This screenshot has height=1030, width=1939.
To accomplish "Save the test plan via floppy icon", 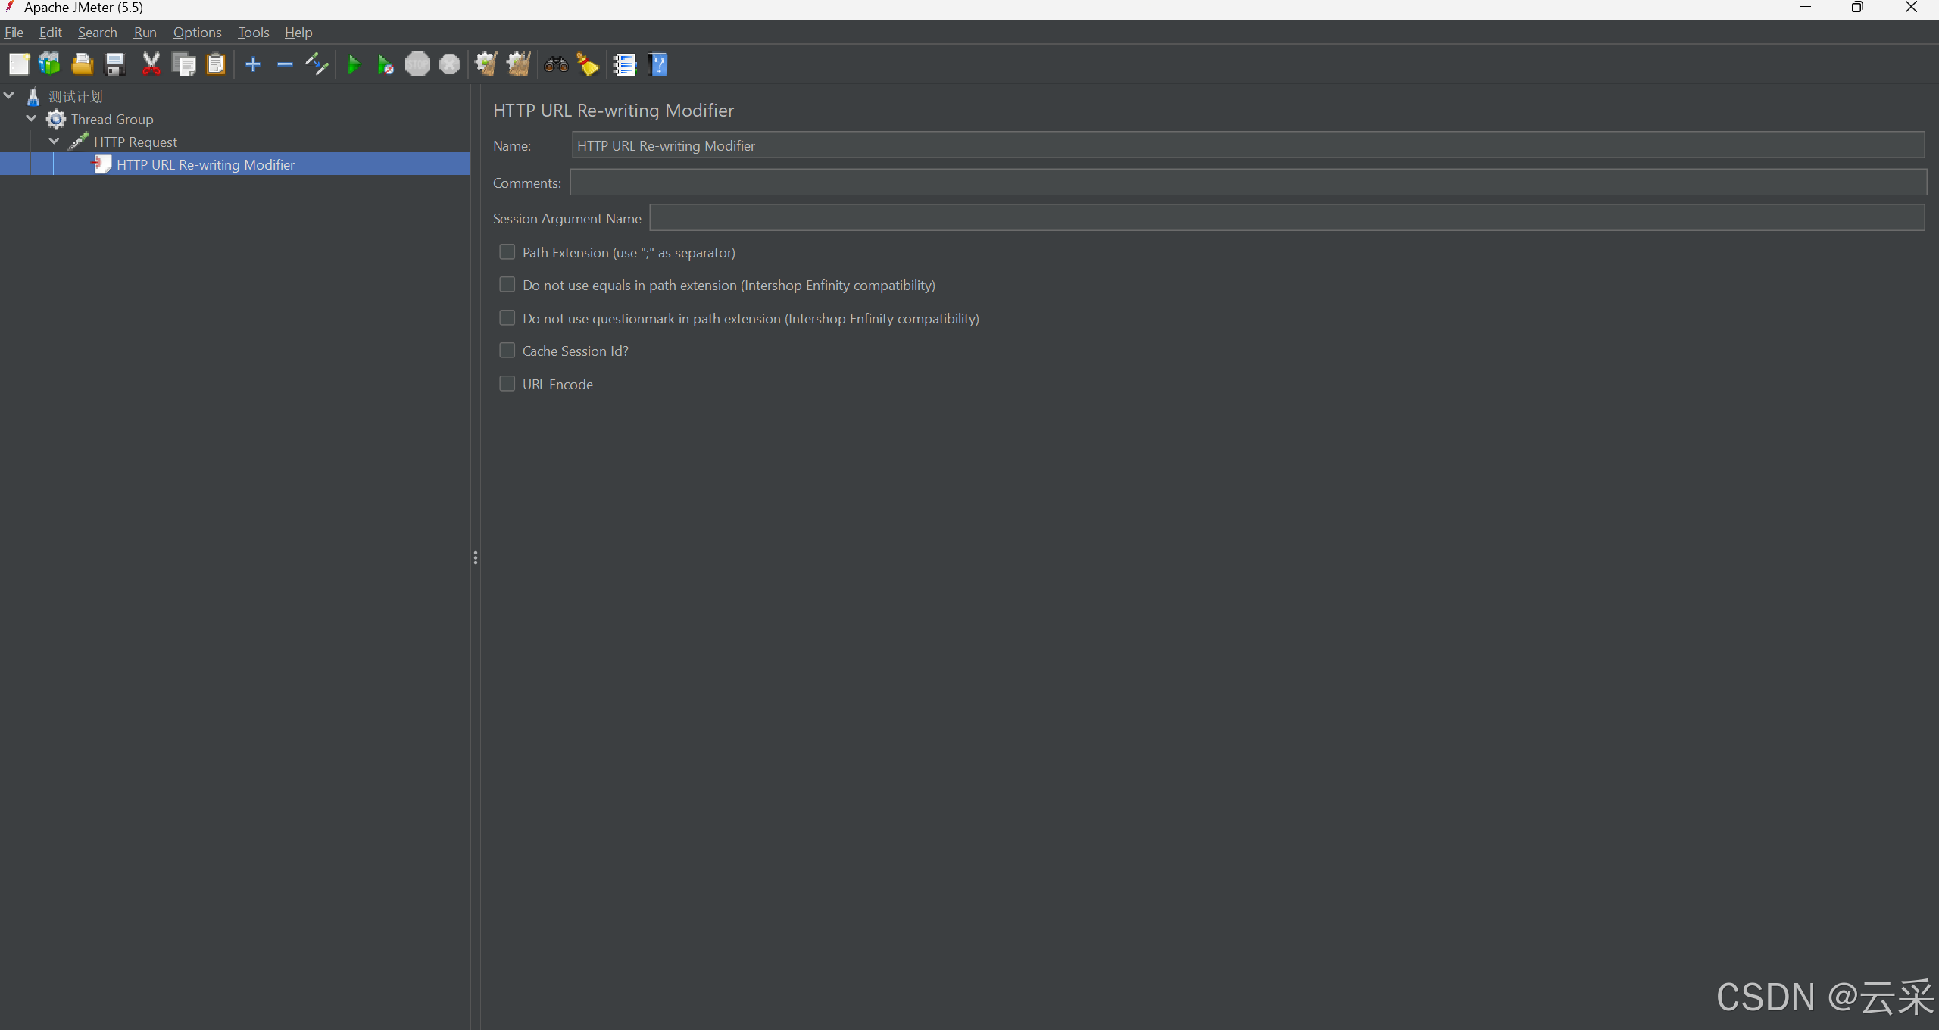I will point(114,64).
